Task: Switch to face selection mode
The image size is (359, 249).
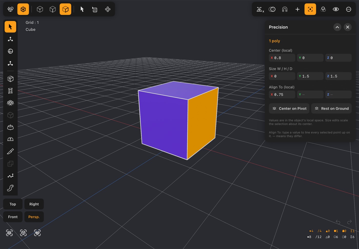Action: point(65,9)
